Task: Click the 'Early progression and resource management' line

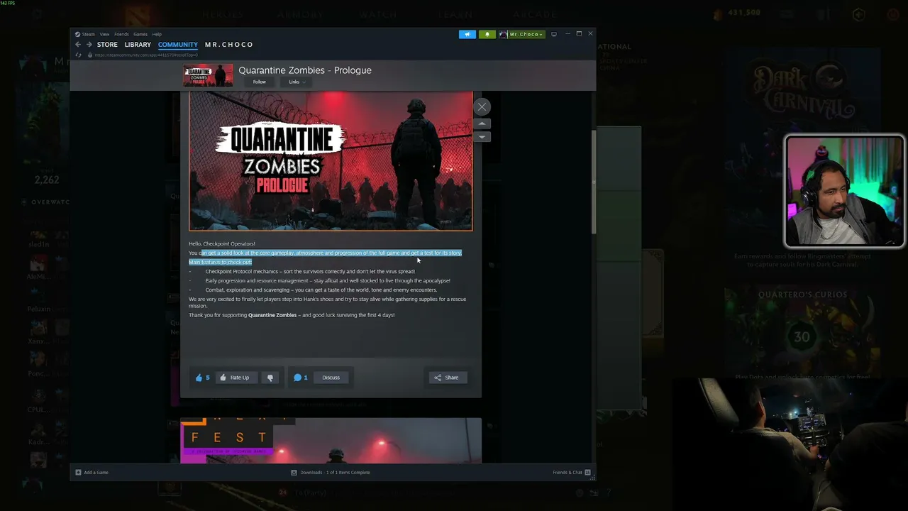Action: [328, 281]
